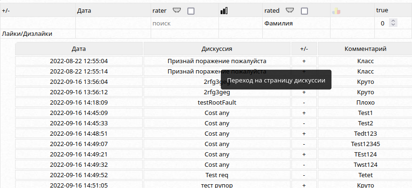412x188 pixels.
Task: Click the filter sieve icon next to rater
Action: coord(177,10)
